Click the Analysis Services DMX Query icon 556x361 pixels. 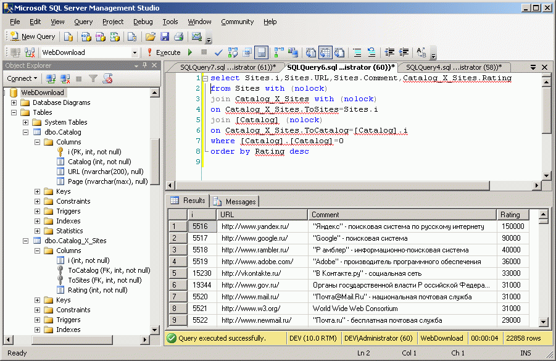(101, 36)
